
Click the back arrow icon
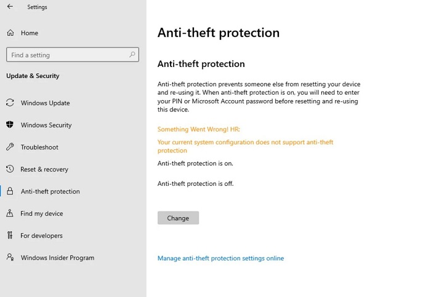click(10, 7)
